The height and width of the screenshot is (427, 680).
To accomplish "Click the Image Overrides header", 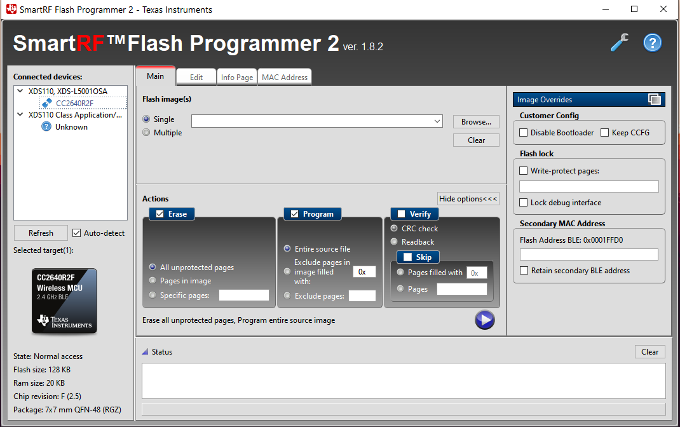I will click(x=588, y=99).
